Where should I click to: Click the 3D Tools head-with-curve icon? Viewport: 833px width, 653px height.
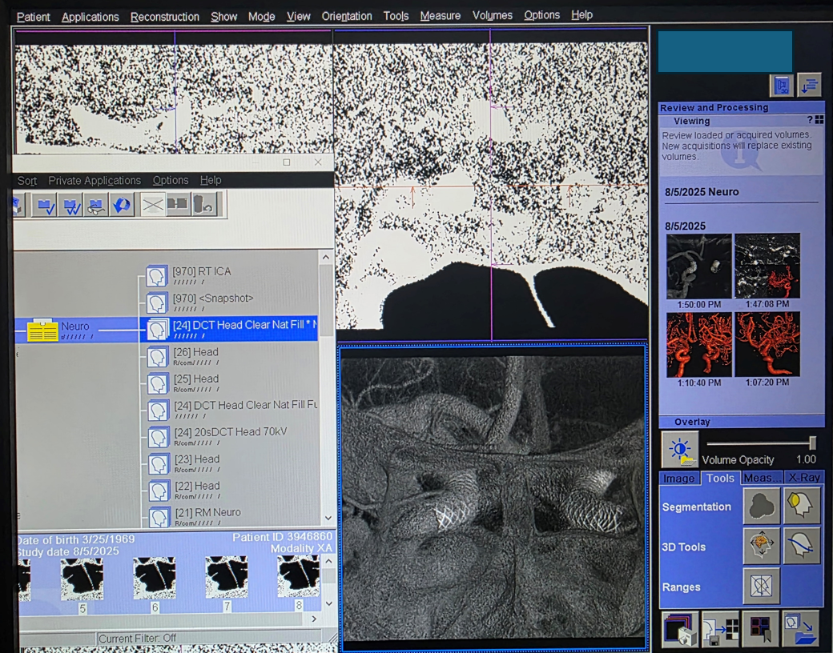tap(802, 546)
